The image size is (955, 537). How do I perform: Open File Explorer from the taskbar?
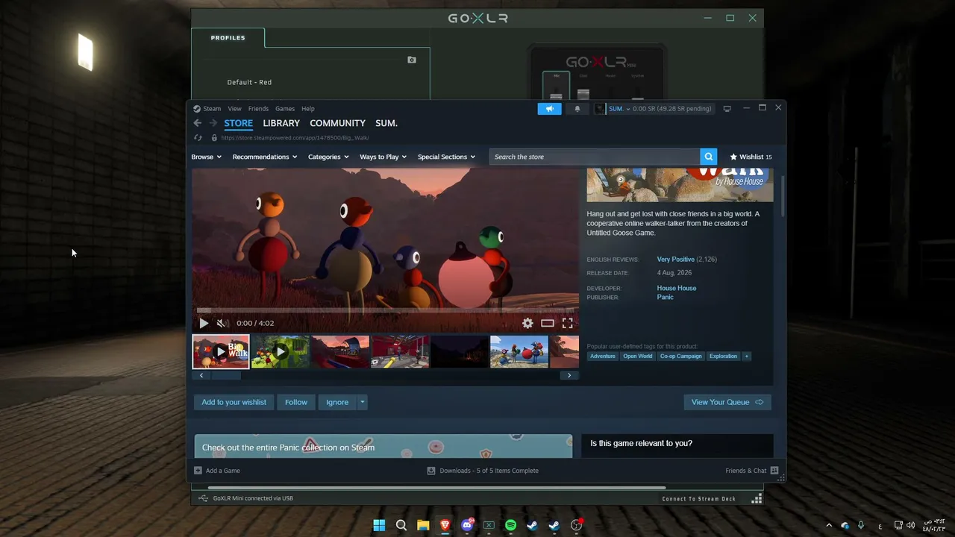423,525
